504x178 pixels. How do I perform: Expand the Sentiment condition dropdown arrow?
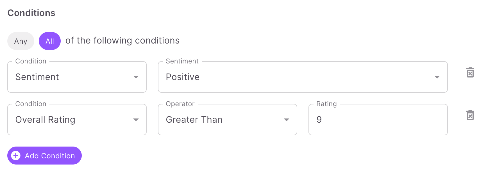pyautogui.click(x=136, y=77)
